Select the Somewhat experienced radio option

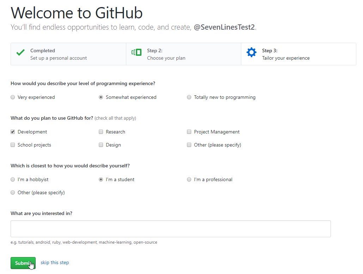point(101,97)
